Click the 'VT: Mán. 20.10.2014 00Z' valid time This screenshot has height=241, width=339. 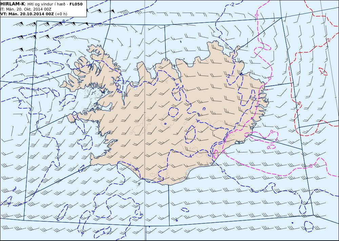click(x=27, y=14)
